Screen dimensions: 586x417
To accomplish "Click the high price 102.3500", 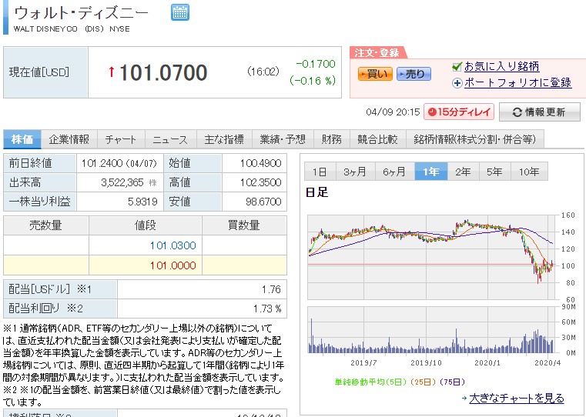I will coord(260,182).
